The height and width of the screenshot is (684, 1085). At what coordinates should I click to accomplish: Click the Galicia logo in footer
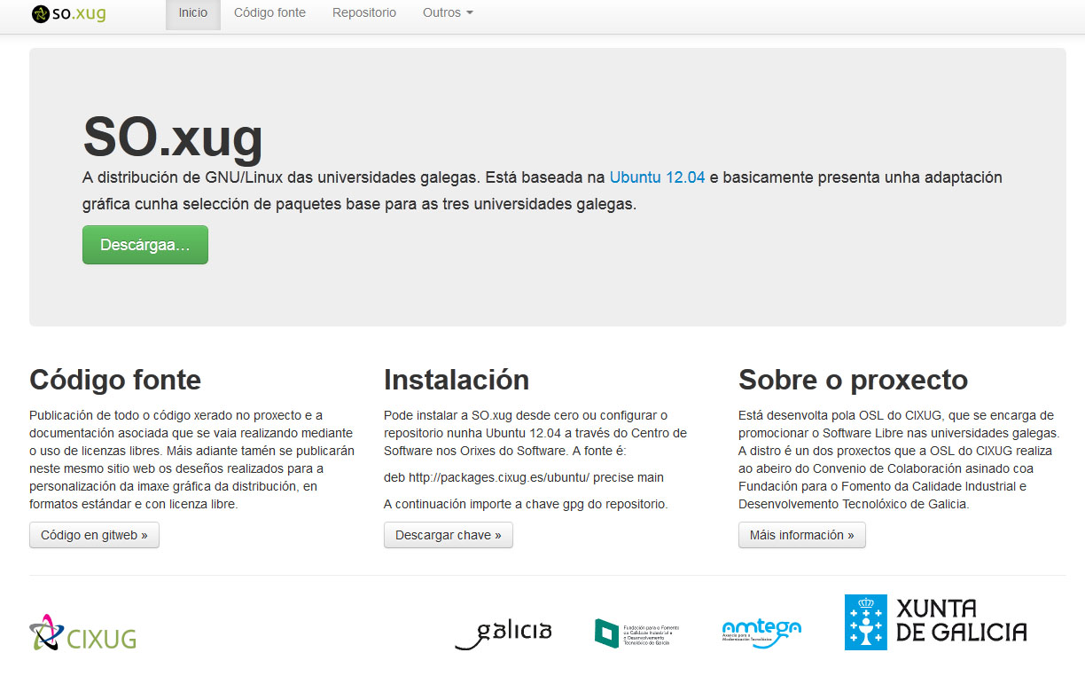[x=503, y=633]
